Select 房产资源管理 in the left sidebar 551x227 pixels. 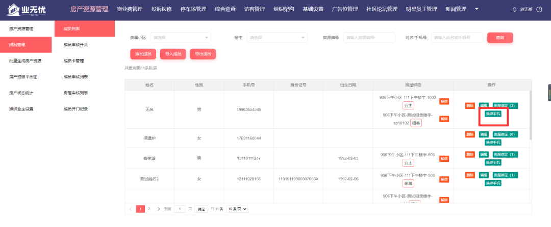coord(21,29)
